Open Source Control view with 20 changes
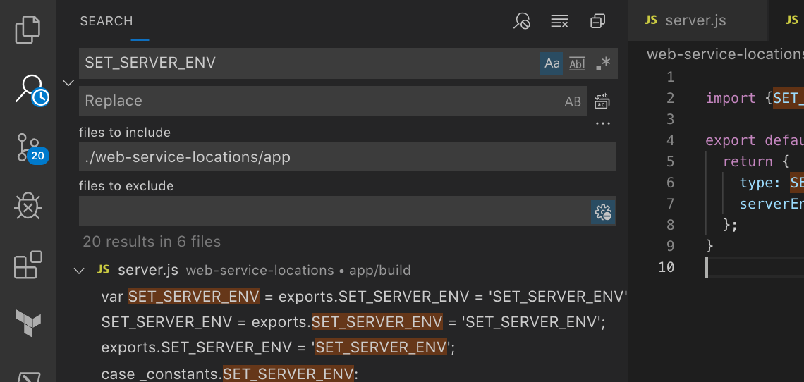Image resolution: width=804 pixels, height=382 pixels. 32,149
